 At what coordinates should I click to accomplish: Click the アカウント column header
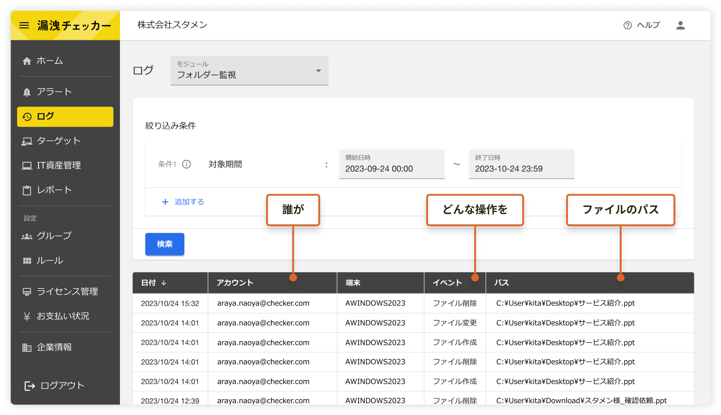pyautogui.click(x=272, y=283)
